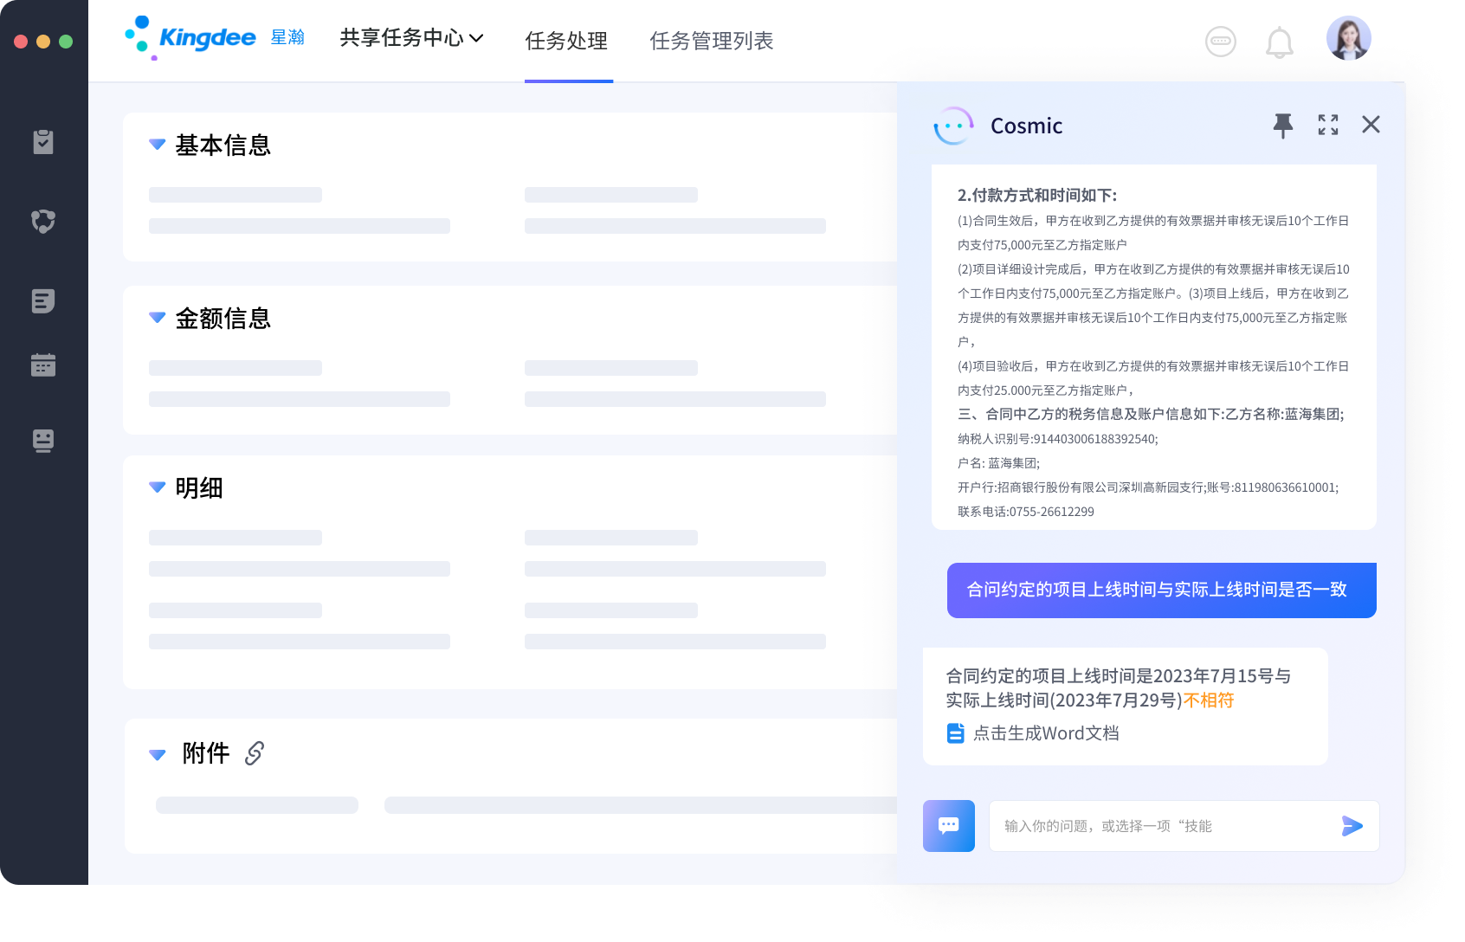This screenshot has height=942, width=1465.
Task: Click the robot face sidebar icon
Action: (x=43, y=441)
